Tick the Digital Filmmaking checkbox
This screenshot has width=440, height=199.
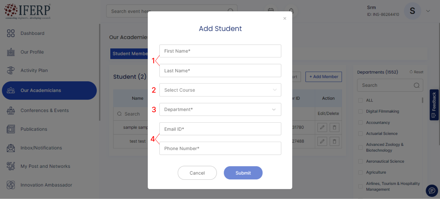(361, 112)
